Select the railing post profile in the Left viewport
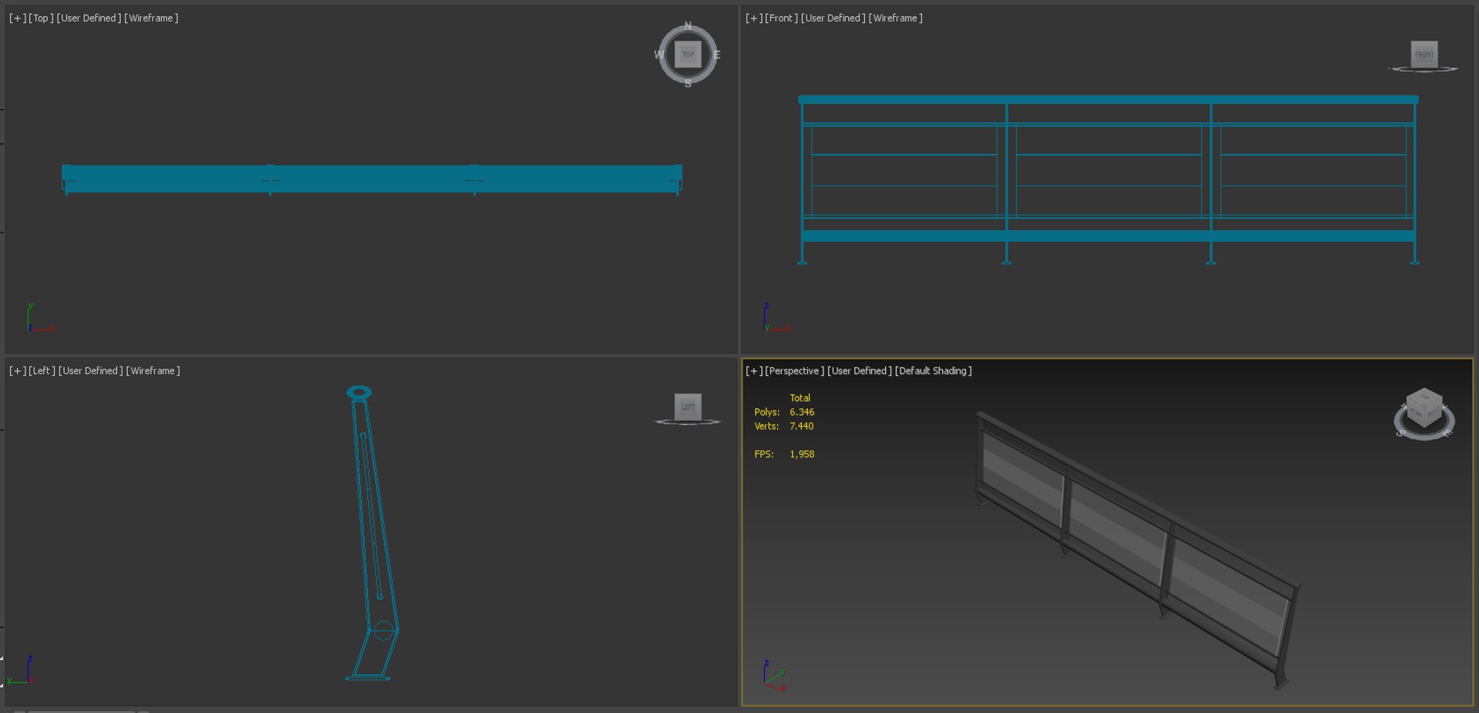The width and height of the screenshot is (1479, 713). coord(372,531)
